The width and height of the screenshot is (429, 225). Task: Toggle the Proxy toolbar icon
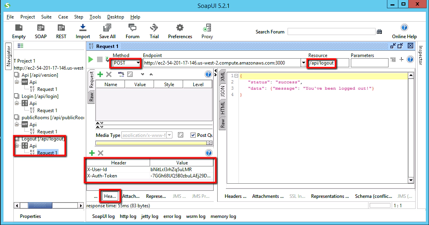(207, 31)
